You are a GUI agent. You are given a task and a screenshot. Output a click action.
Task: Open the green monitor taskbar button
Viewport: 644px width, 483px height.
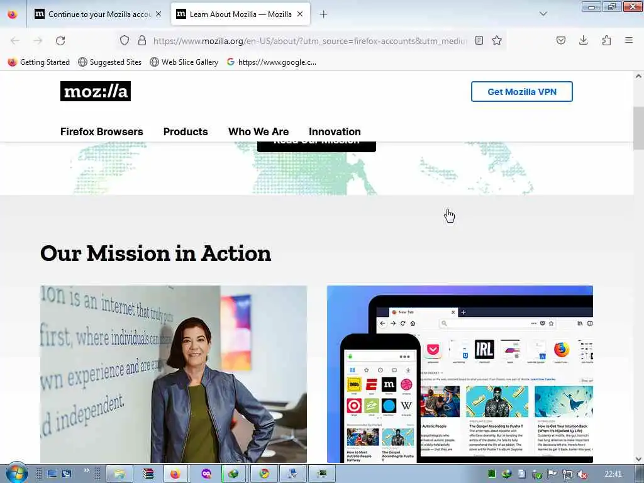pos(321,474)
